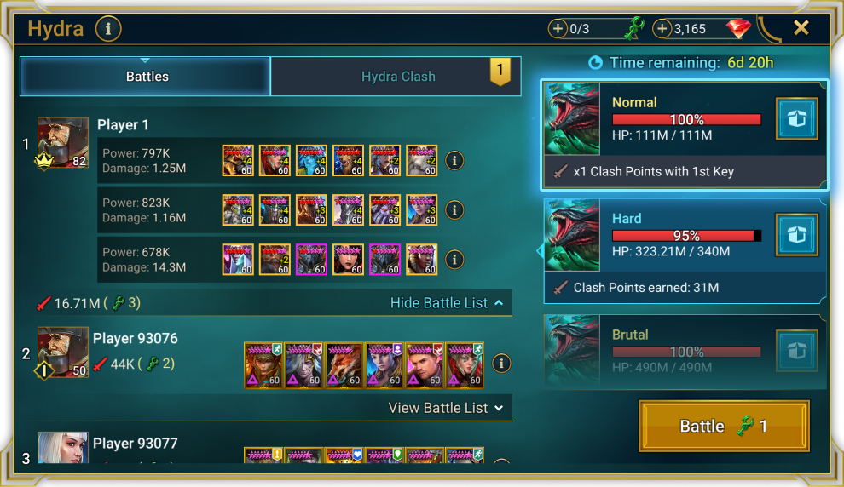The height and width of the screenshot is (487, 844).
Task: Add Hydra keys with plus icon
Action: pos(558,28)
